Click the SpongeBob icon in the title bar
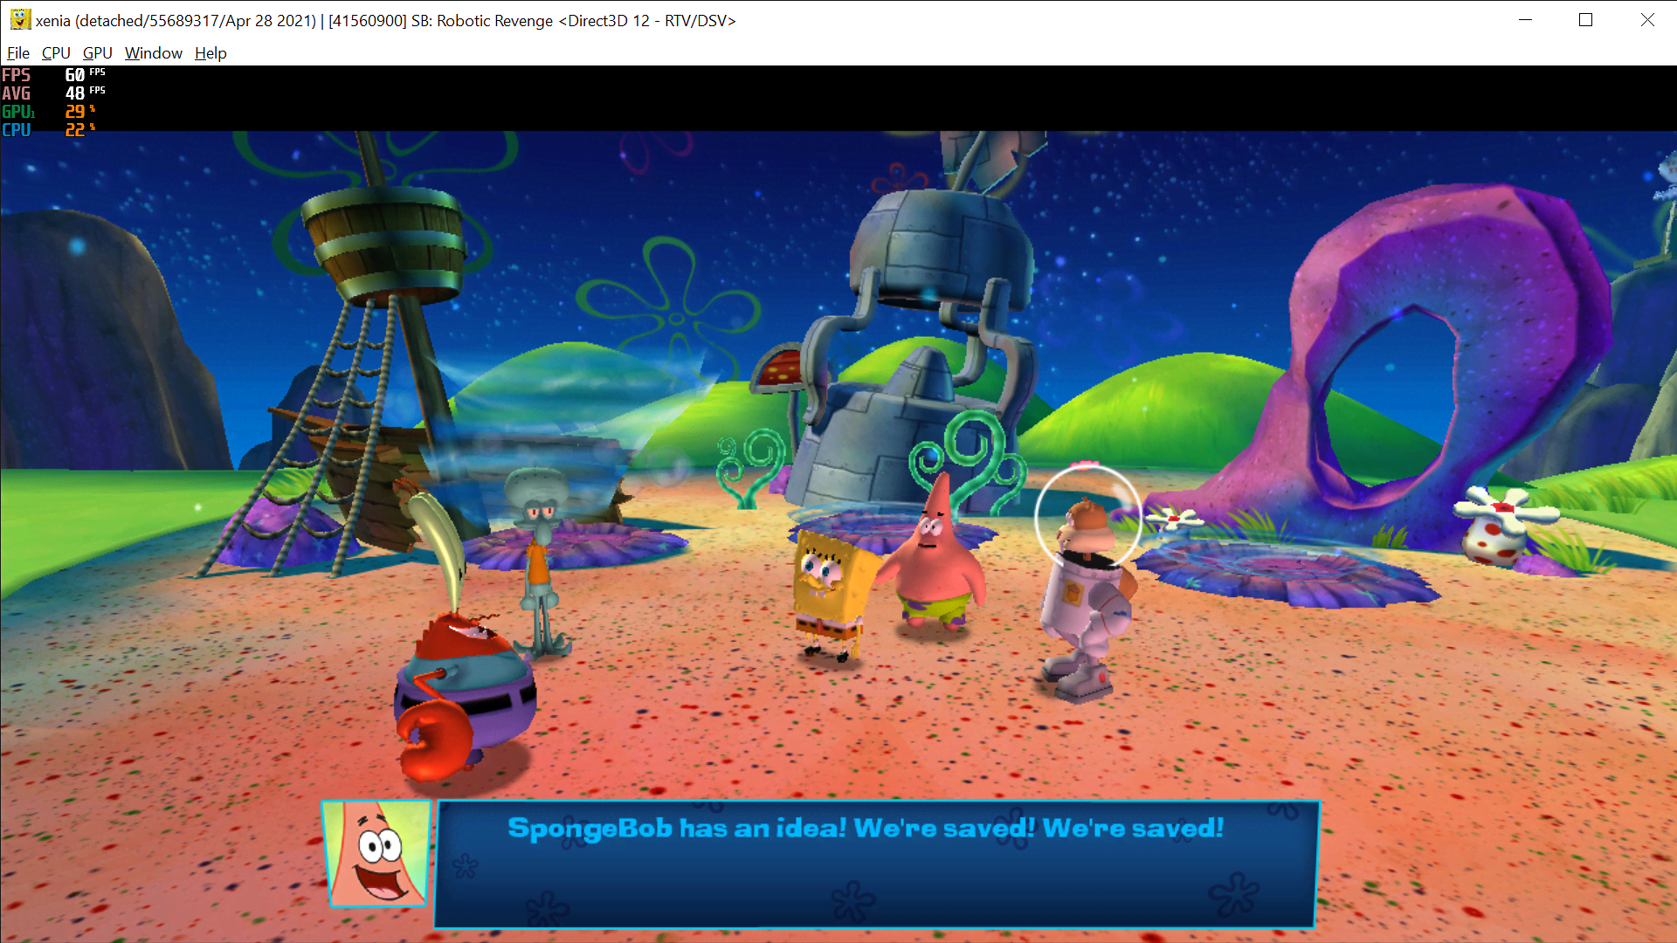The image size is (1677, 943). tap(19, 19)
